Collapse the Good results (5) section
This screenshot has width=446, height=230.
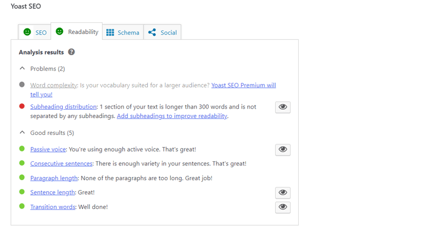tap(46, 133)
